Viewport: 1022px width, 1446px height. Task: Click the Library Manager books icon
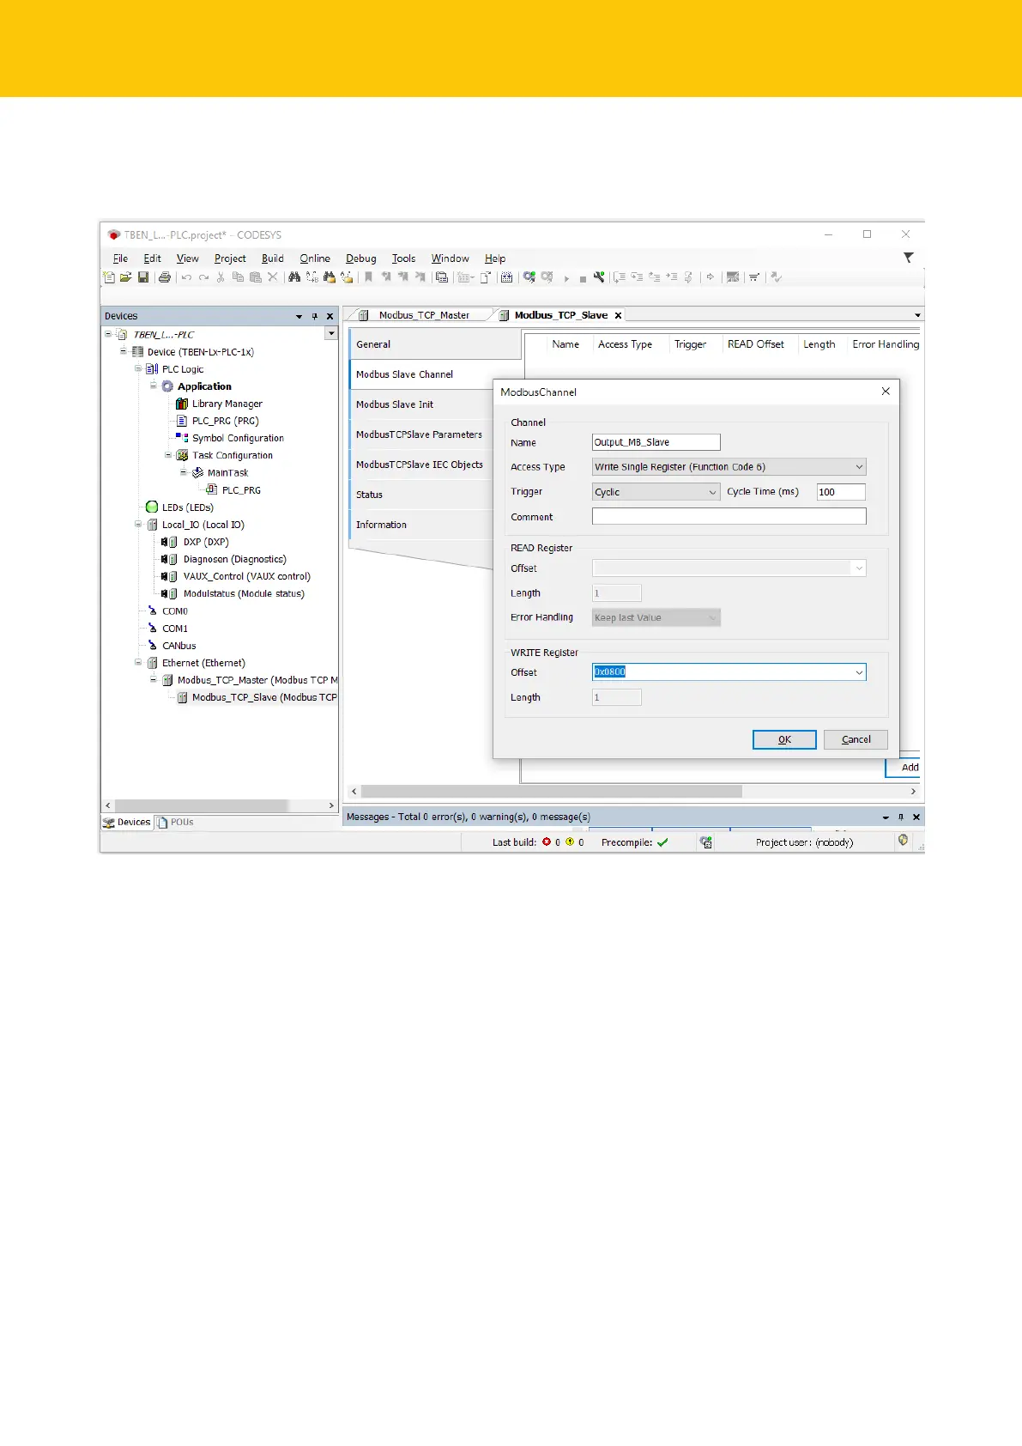(x=182, y=404)
